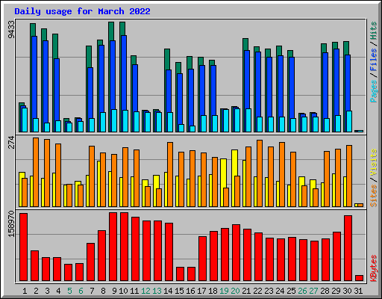This screenshot has height=299, width=382.
Task: Click day 8 on the x-axis
Action: 103,291
